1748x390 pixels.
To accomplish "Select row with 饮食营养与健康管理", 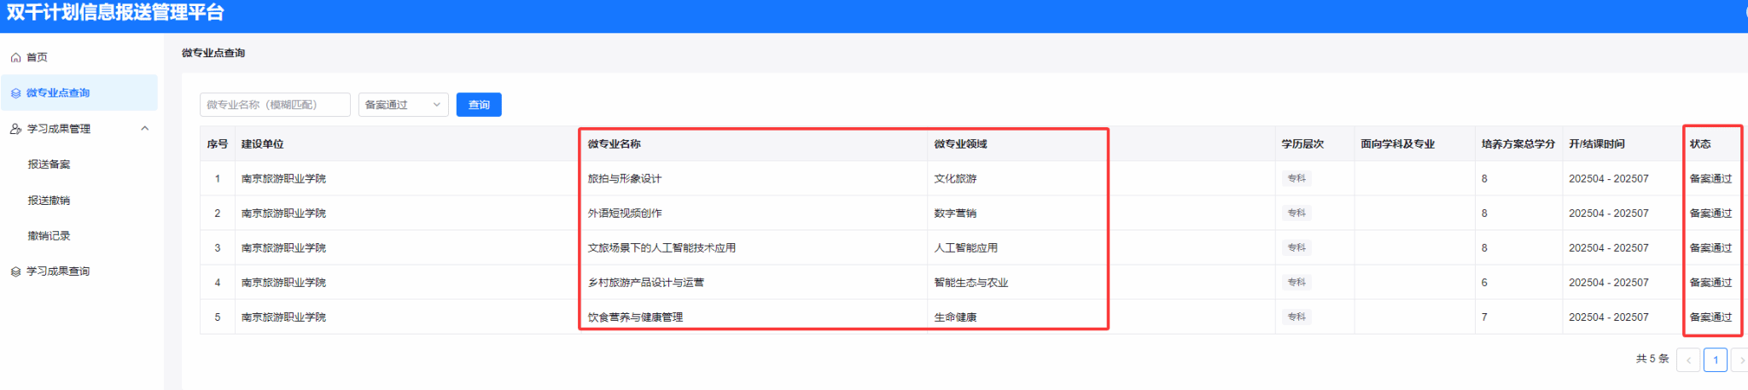I will [x=635, y=317].
